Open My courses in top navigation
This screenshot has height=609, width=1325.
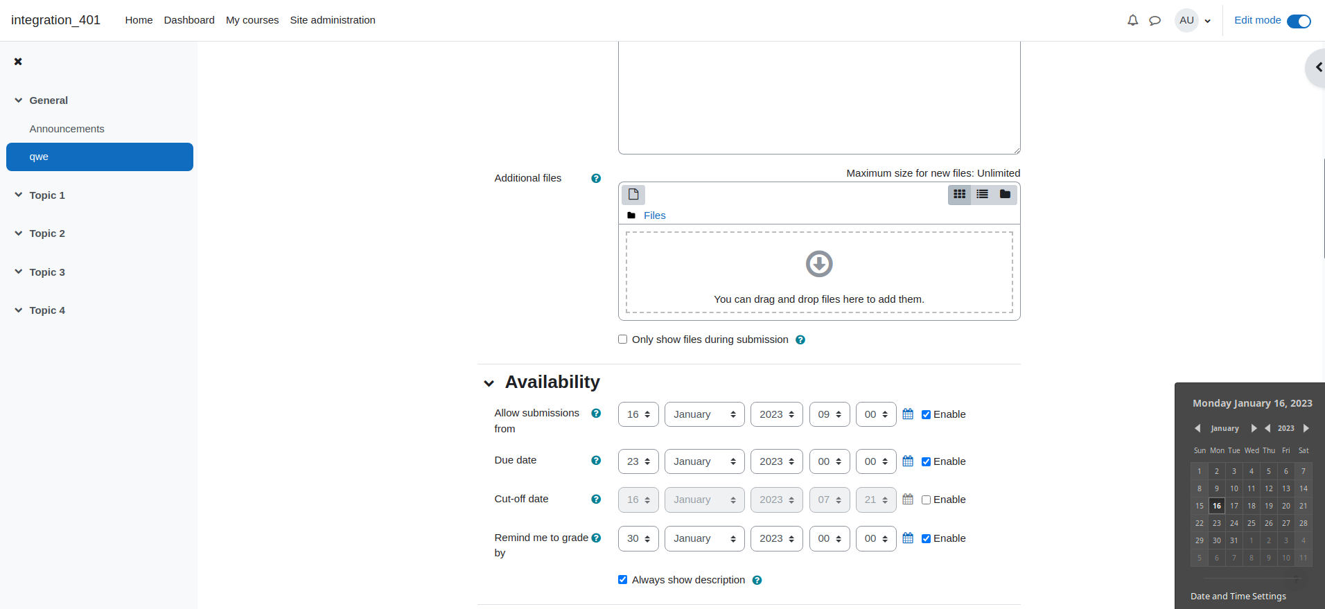[252, 20]
